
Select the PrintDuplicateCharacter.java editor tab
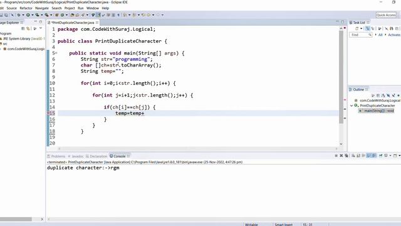[x=73, y=23]
